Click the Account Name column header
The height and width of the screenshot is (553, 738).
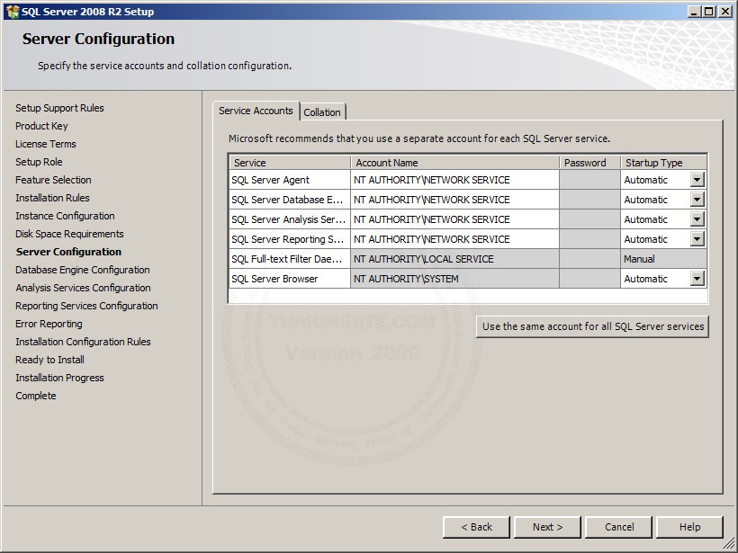454,163
